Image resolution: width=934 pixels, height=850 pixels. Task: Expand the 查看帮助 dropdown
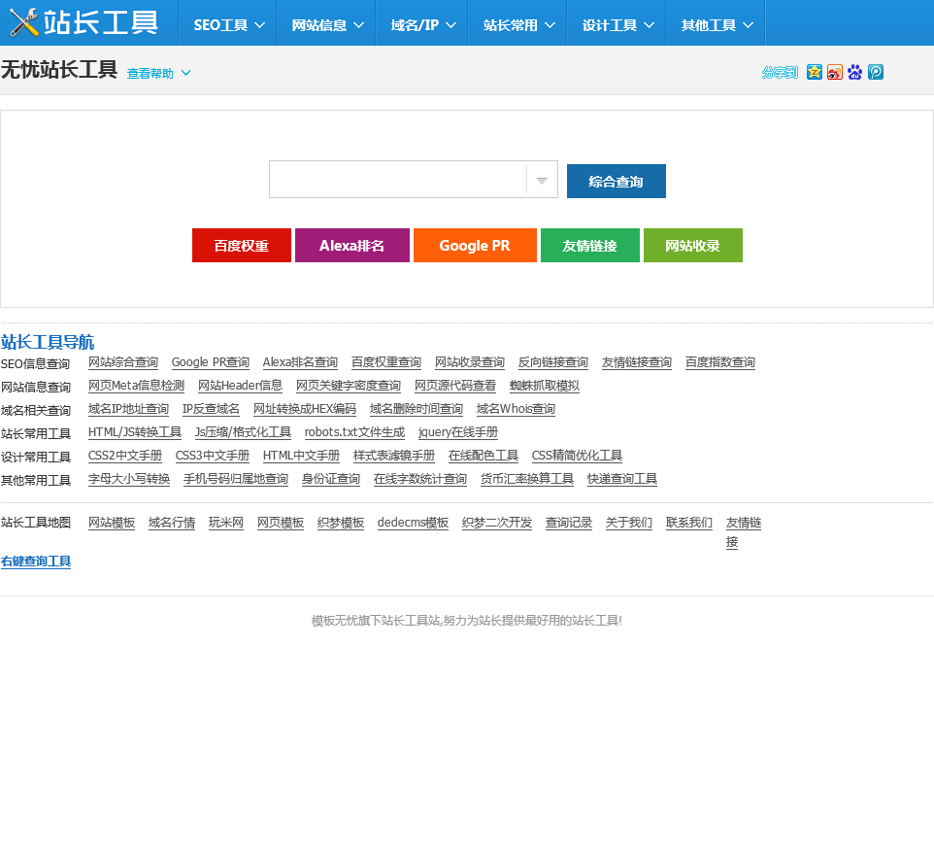click(x=158, y=73)
